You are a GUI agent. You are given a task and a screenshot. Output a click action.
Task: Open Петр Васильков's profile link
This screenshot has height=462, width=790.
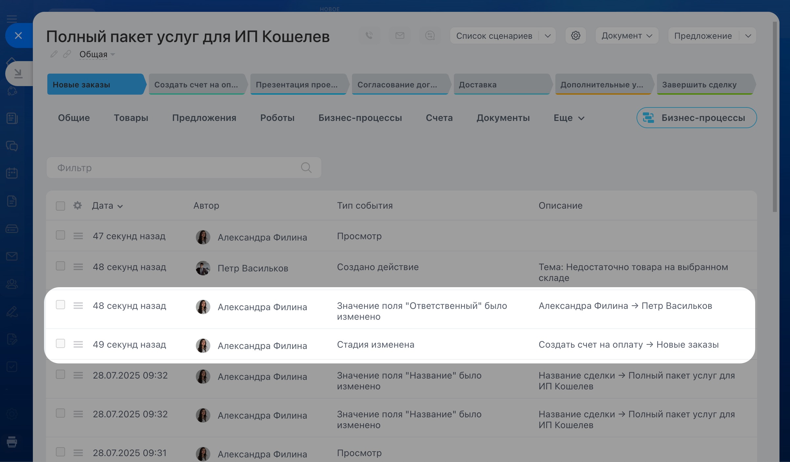[253, 268]
